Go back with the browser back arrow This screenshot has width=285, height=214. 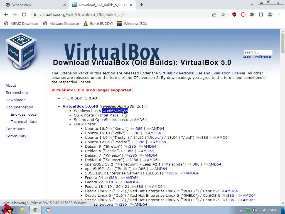(6, 14)
